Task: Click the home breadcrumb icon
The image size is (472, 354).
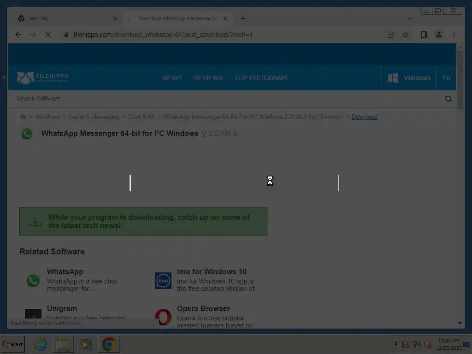Action: [x=23, y=117]
